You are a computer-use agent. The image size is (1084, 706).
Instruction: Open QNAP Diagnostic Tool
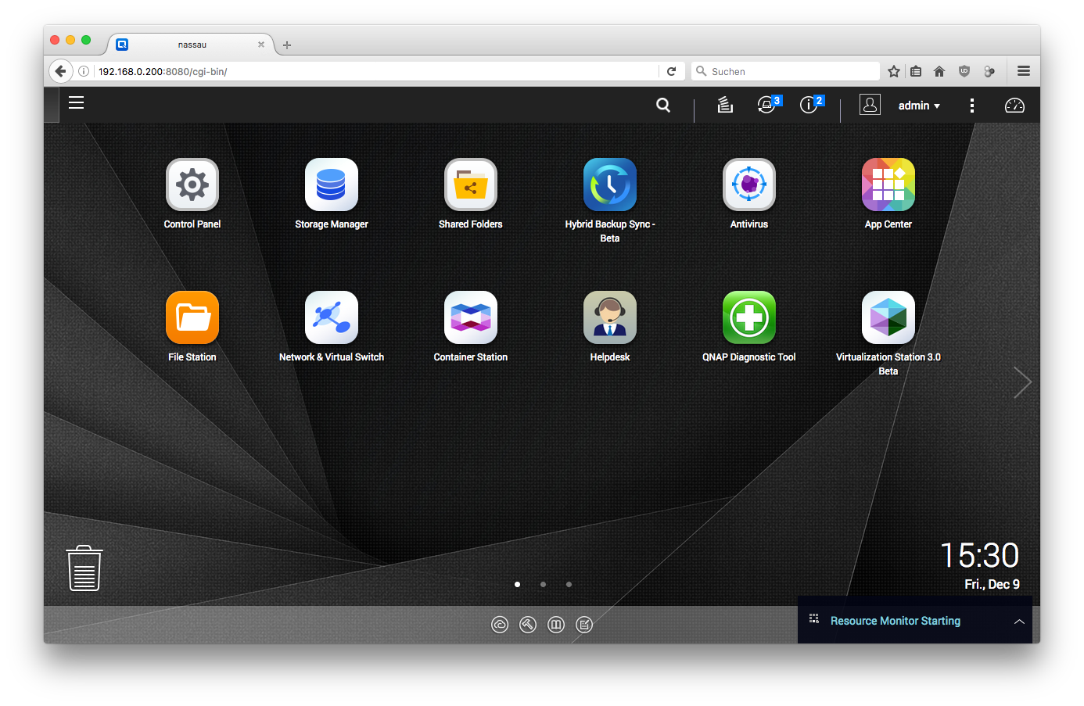pyautogui.click(x=749, y=318)
